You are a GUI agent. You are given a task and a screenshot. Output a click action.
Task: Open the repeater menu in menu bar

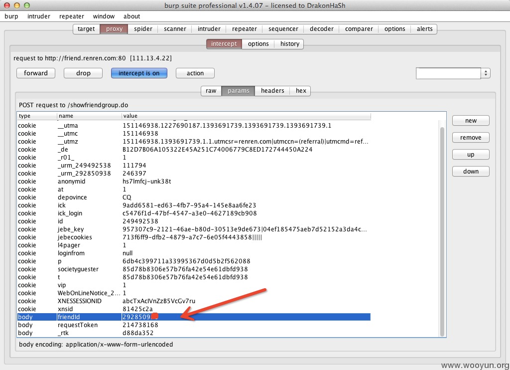click(x=72, y=16)
